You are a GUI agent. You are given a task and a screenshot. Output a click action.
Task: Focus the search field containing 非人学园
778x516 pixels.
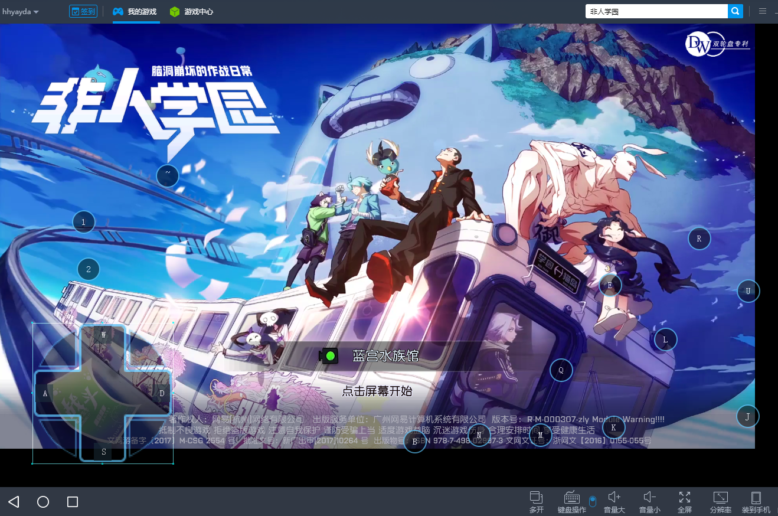coord(656,11)
